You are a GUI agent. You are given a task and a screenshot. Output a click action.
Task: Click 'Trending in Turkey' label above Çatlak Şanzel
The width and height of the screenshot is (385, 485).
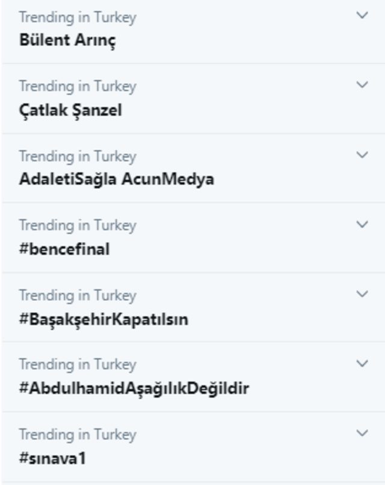[78, 87]
